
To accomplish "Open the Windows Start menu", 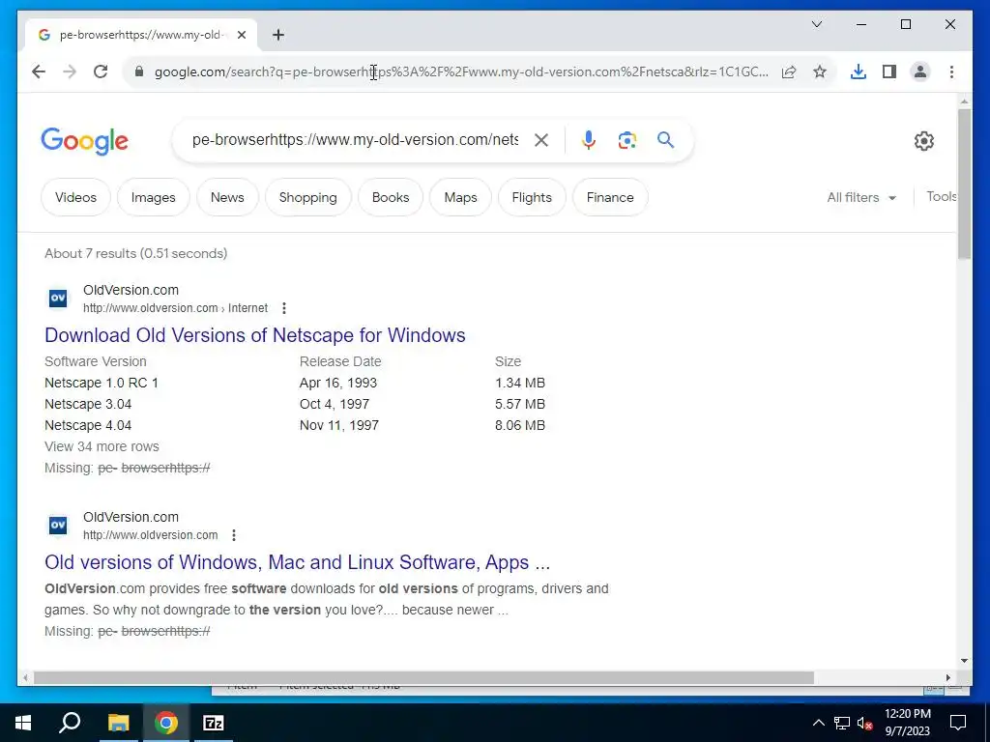I will point(23,723).
